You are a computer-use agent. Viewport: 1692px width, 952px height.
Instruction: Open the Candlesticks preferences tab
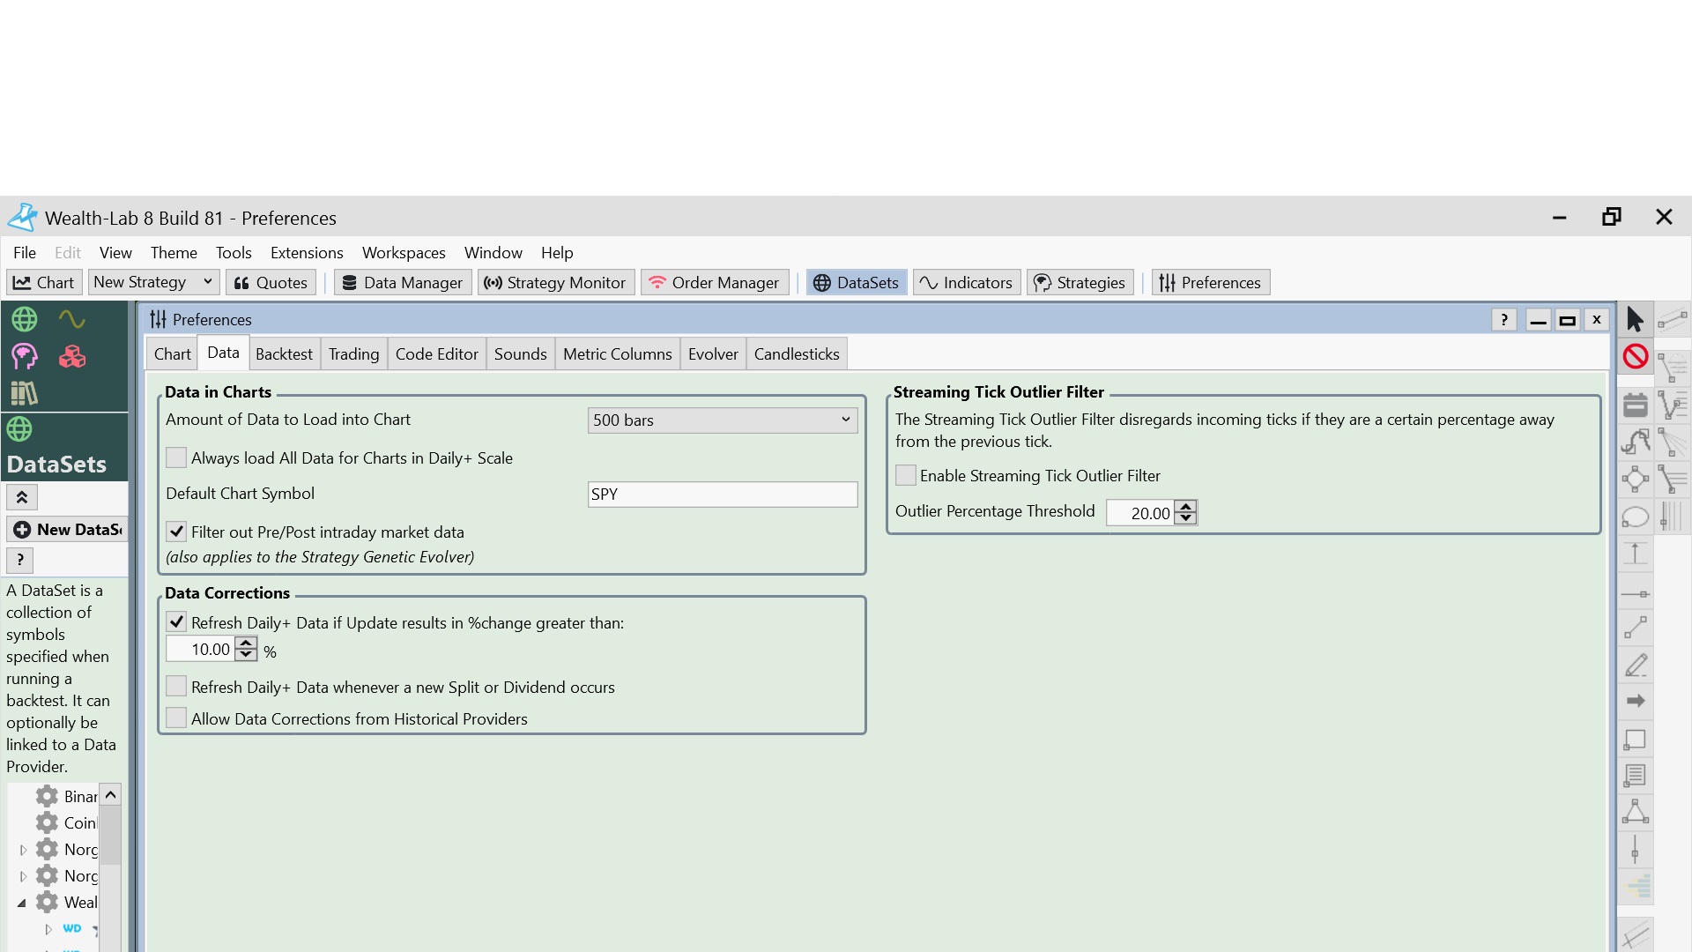(797, 354)
